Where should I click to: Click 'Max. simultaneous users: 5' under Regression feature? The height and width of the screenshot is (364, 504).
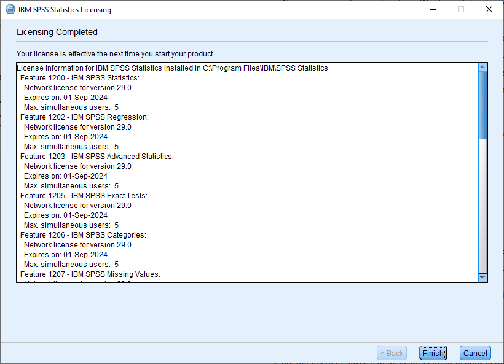[71, 146]
